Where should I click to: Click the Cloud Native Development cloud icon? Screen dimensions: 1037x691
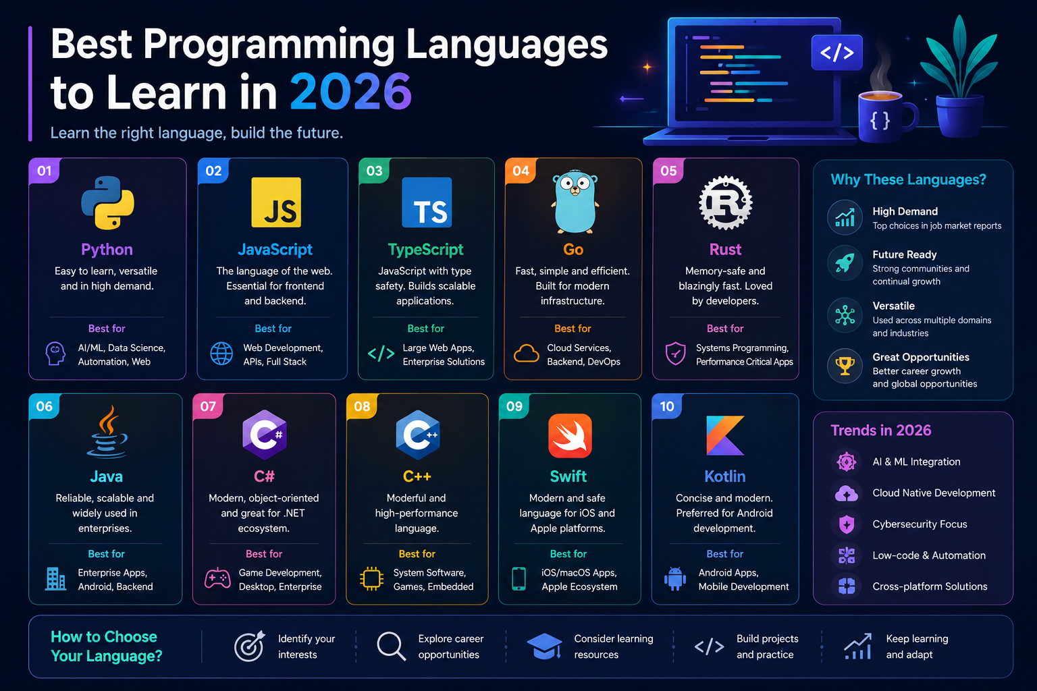tap(847, 493)
